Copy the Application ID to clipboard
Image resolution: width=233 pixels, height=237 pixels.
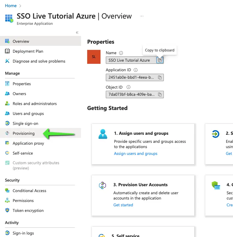coord(160,77)
